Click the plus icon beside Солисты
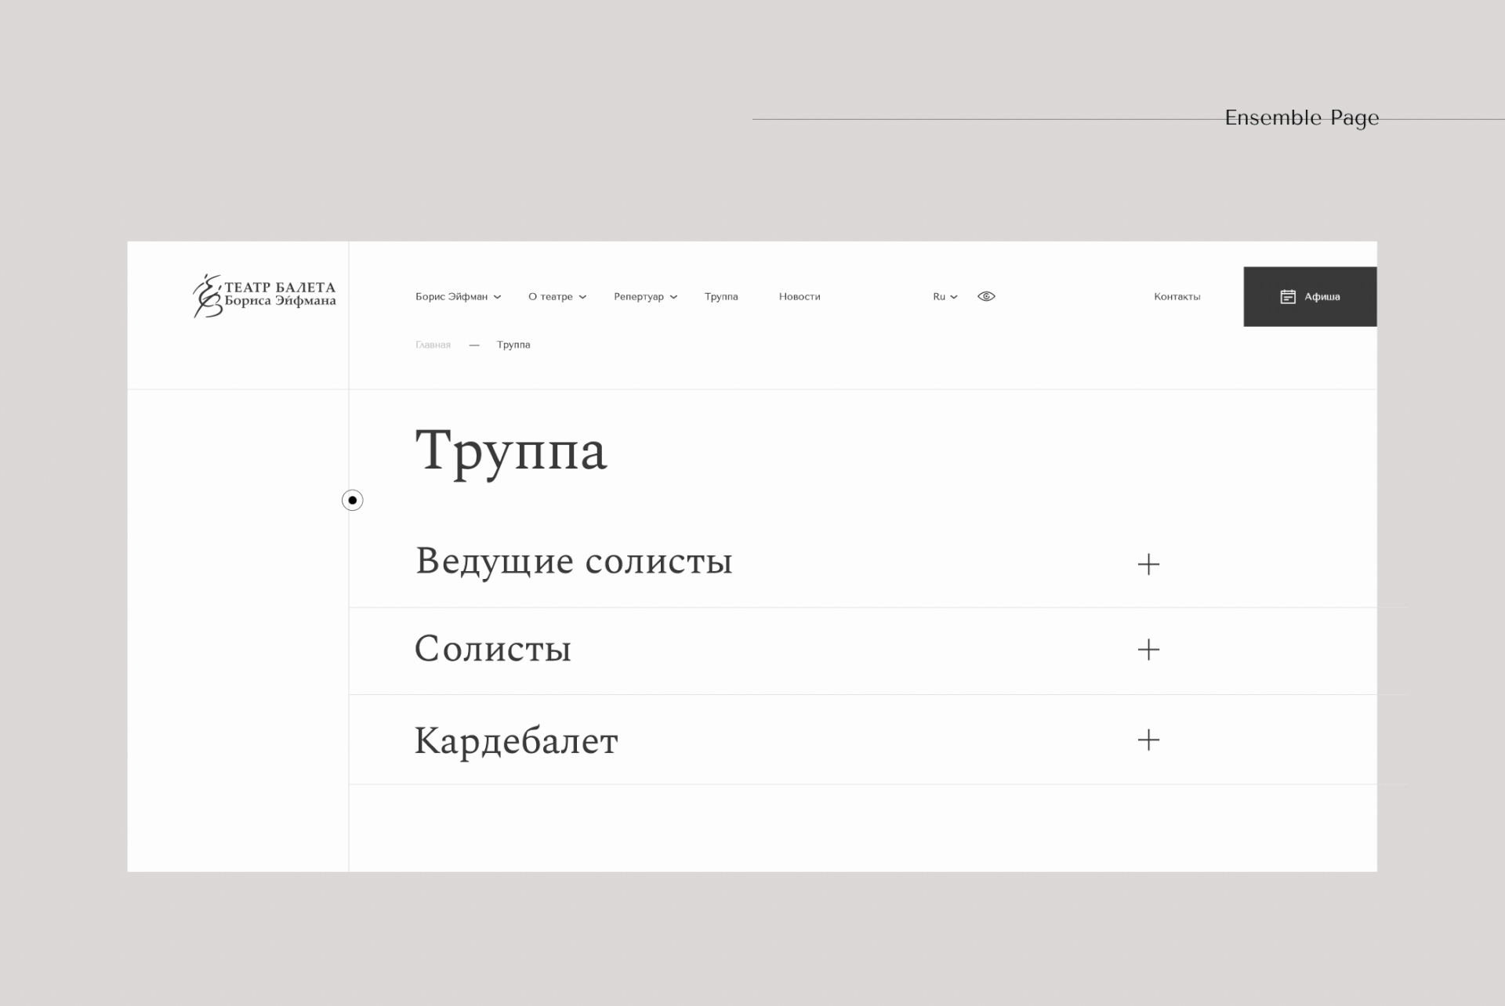This screenshot has height=1006, width=1505. [x=1148, y=650]
